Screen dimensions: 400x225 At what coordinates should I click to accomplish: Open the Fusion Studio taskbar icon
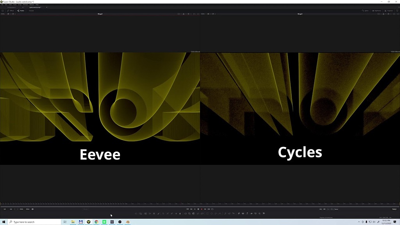89,222
